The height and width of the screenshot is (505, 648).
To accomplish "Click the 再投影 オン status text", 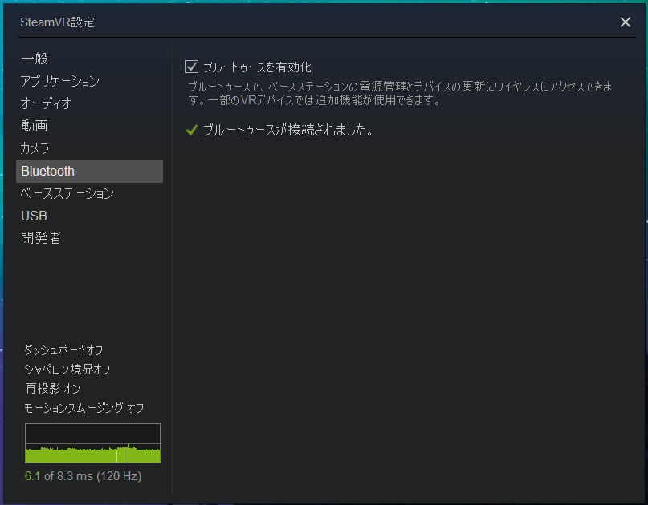I will (x=53, y=388).
